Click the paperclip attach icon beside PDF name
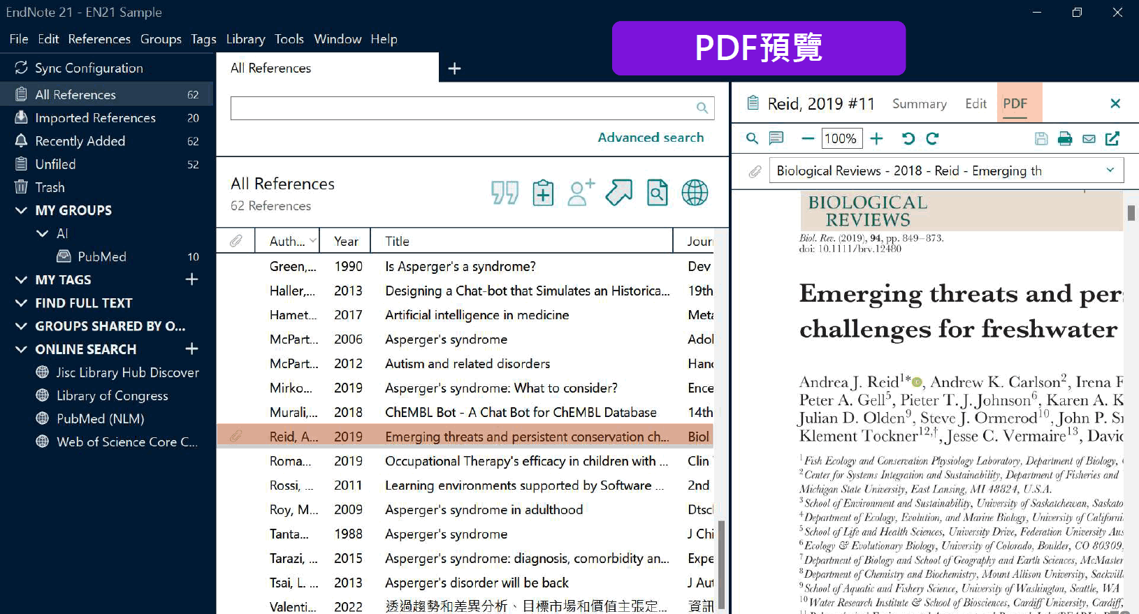The height and width of the screenshot is (614, 1139). pyautogui.click(x=755, y=171)
